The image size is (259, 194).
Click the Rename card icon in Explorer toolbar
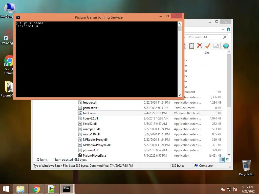(x=216, y=46)
